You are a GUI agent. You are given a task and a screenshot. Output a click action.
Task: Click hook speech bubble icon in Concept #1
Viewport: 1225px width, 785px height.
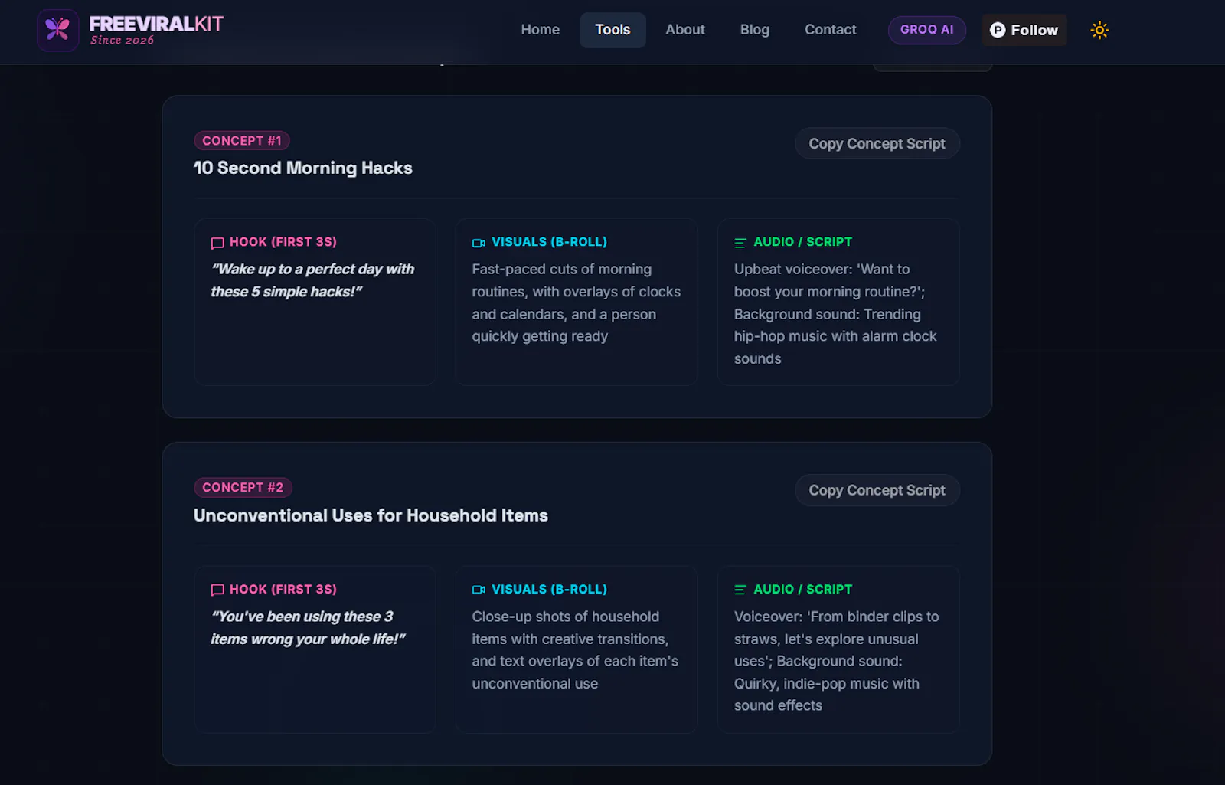pos(217,243)
